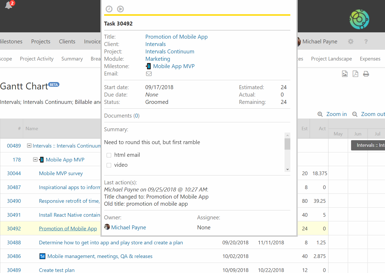Viewport: 385px width, 273px height.
Task: Collapse the Mobile App MVP milestone
Action: click(x=35, y=160)
